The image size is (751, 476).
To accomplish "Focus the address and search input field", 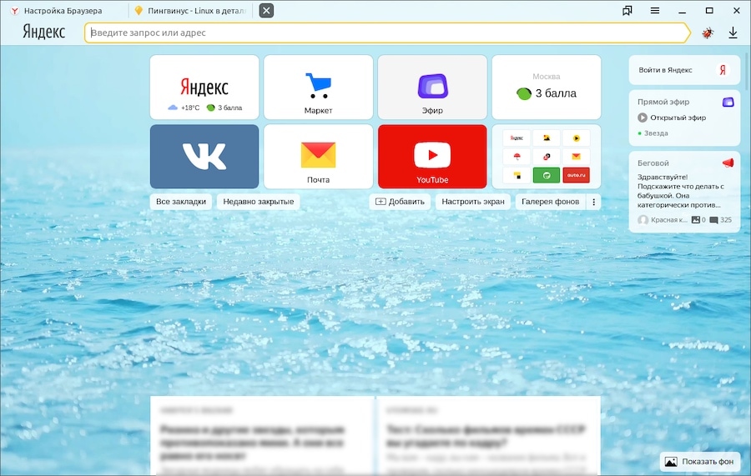I will coord(387,33).
